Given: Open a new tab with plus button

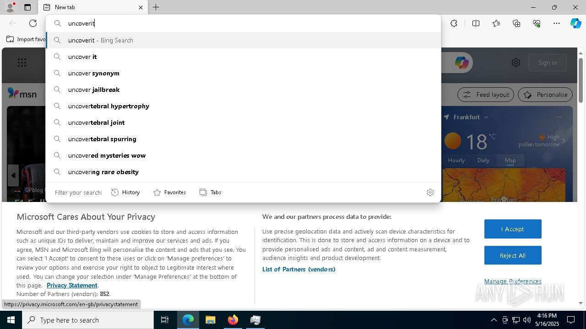Looking at the screenshot, I should pyautogui.click(x=156, y=7).
